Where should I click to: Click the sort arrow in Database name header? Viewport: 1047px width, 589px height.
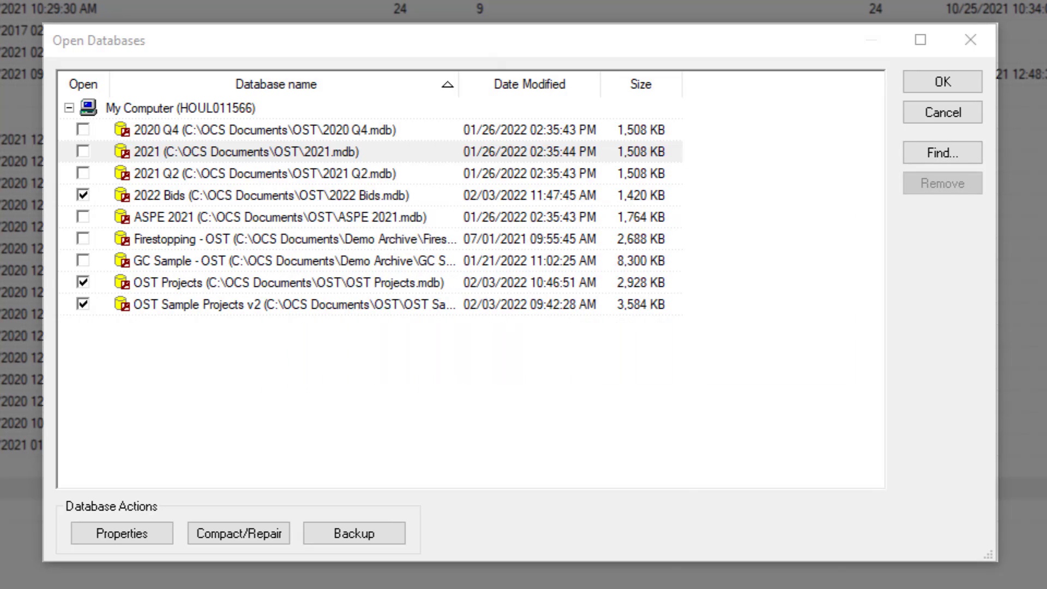tap(447, 85)
